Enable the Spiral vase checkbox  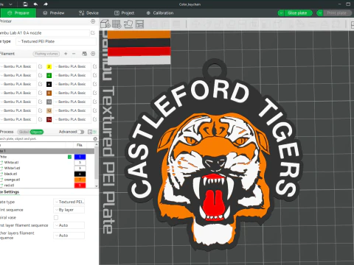tap(56, 217)
